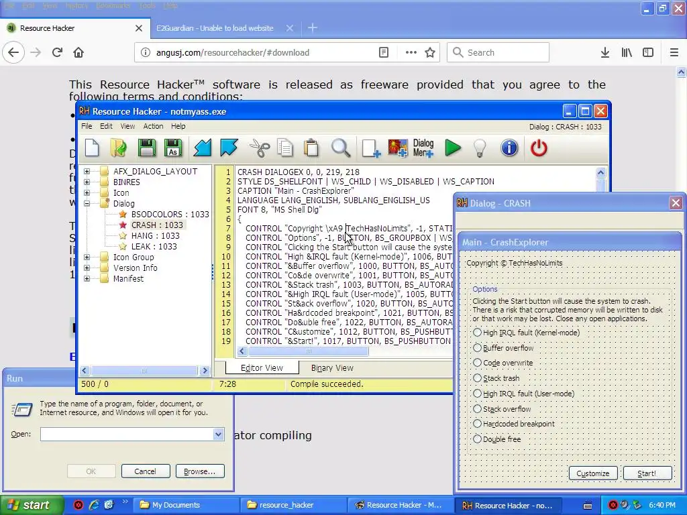Expand the Icon tree node
Image resolution: width=687 pixels, height=515 pixels.
point(87,192)
